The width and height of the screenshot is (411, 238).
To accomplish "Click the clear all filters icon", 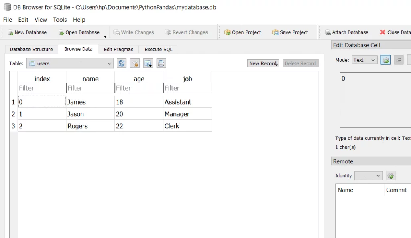I will click(x=135, y=63).
